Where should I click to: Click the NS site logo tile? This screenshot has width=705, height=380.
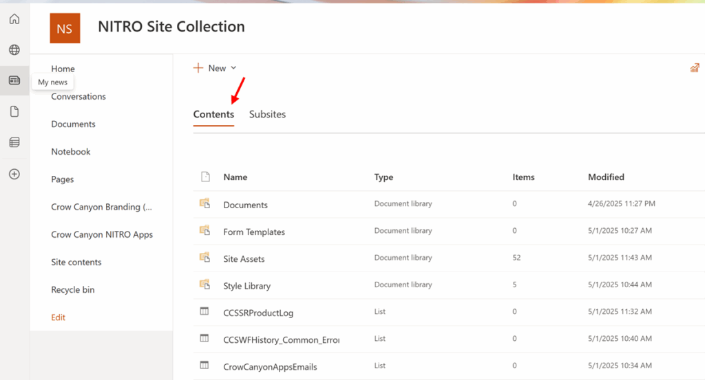65,28
